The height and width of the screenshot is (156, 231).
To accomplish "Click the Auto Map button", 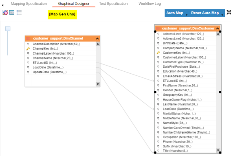I will pos(175,13).
